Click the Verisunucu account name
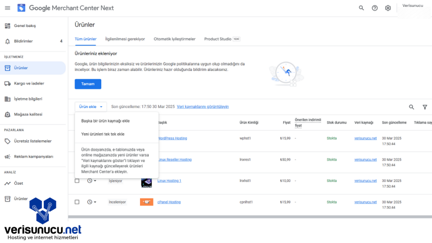432x243 pixels. tap(413, 5)
